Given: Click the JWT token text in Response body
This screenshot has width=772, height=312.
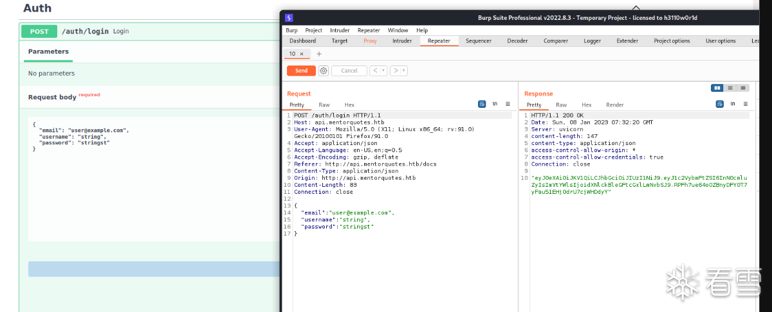Looking at the screenshot, I should click(639, 184).
